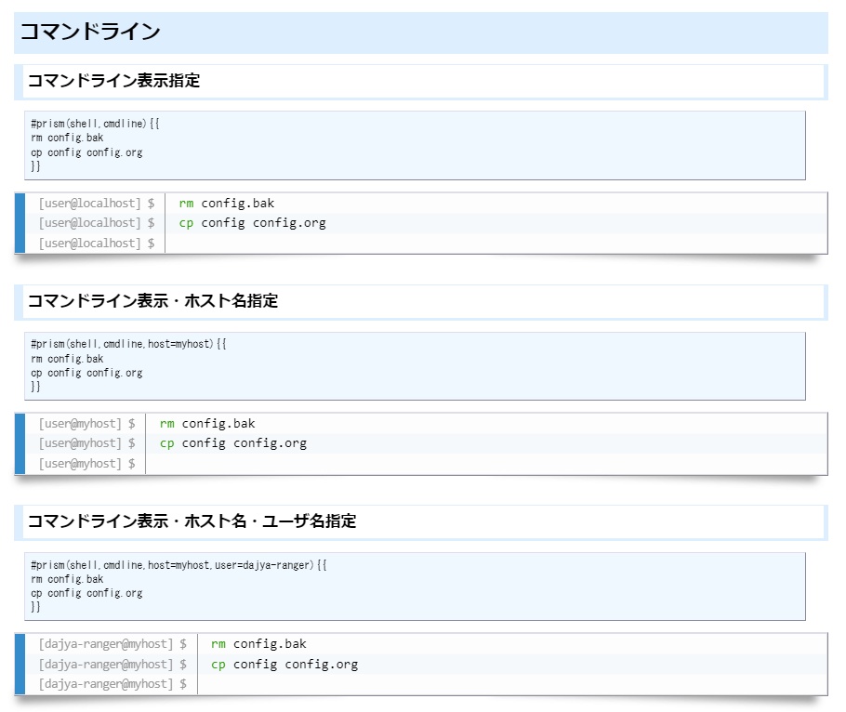Click the blue vertical bar beside the localhost terminal
Image resolution: width=846 pixels, height=712 pixels.
(x=20, y=223)
